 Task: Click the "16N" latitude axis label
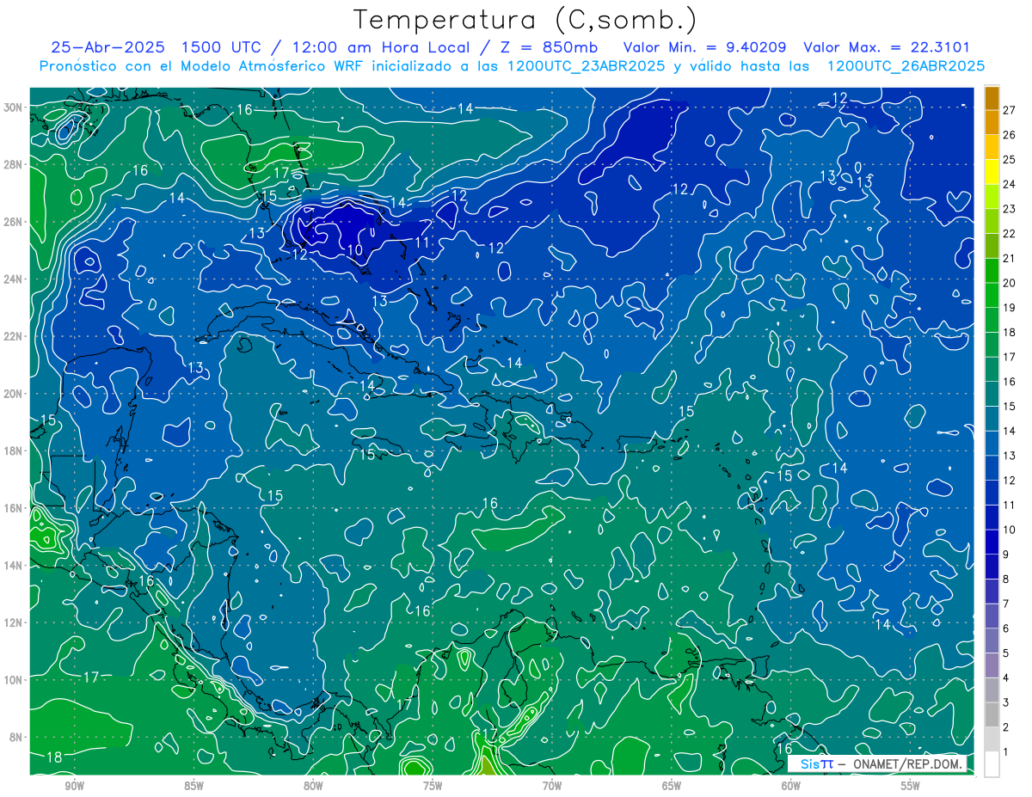[x=13, y=508]
